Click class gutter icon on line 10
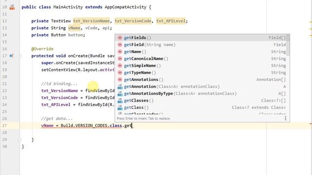This screenshot has height=175, width=312. pos(12,7)
